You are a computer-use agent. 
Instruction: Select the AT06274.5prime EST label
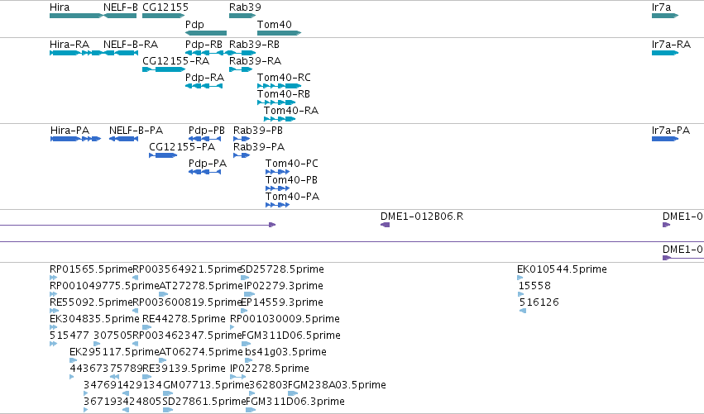201,352
